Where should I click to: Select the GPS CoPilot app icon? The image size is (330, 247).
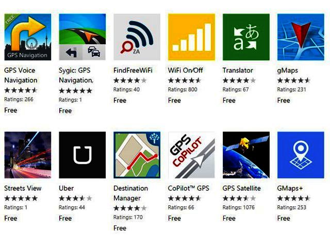click(x=191, y=155)
